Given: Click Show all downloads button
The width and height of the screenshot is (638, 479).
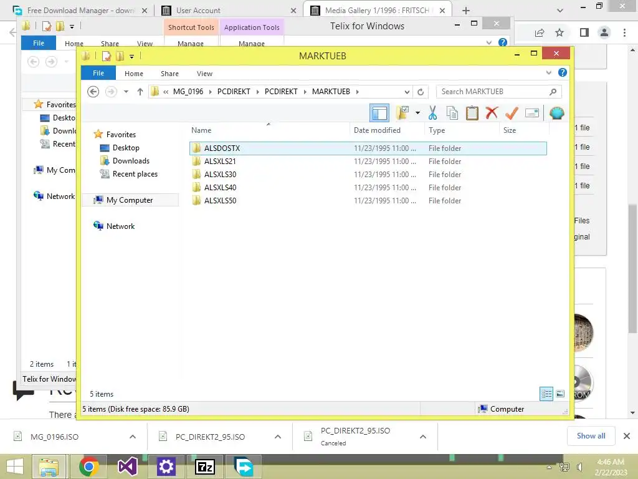Looking at the screenshot, I should coord(591,436).
